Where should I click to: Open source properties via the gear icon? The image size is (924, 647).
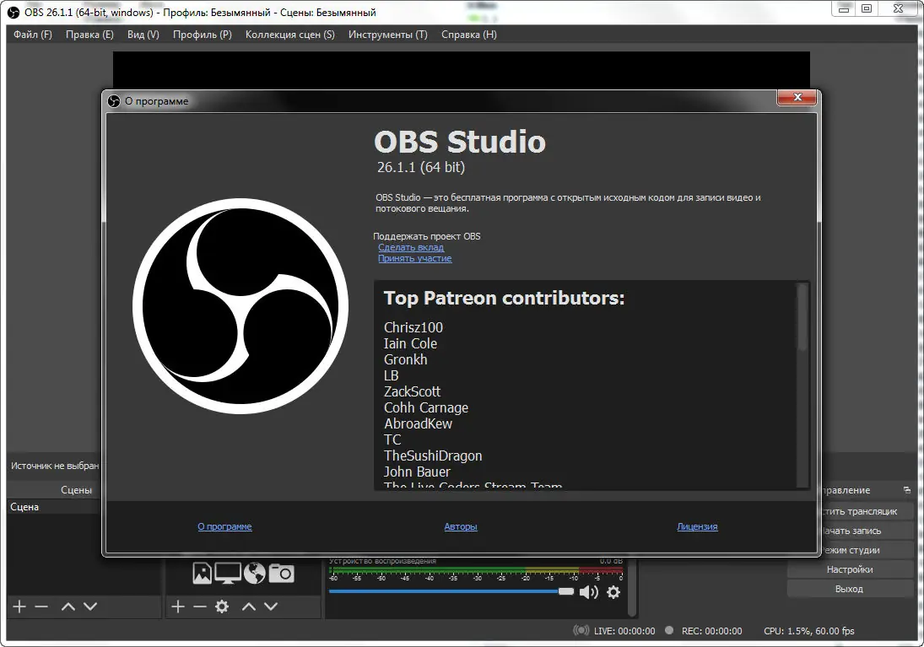pos(221,606)
